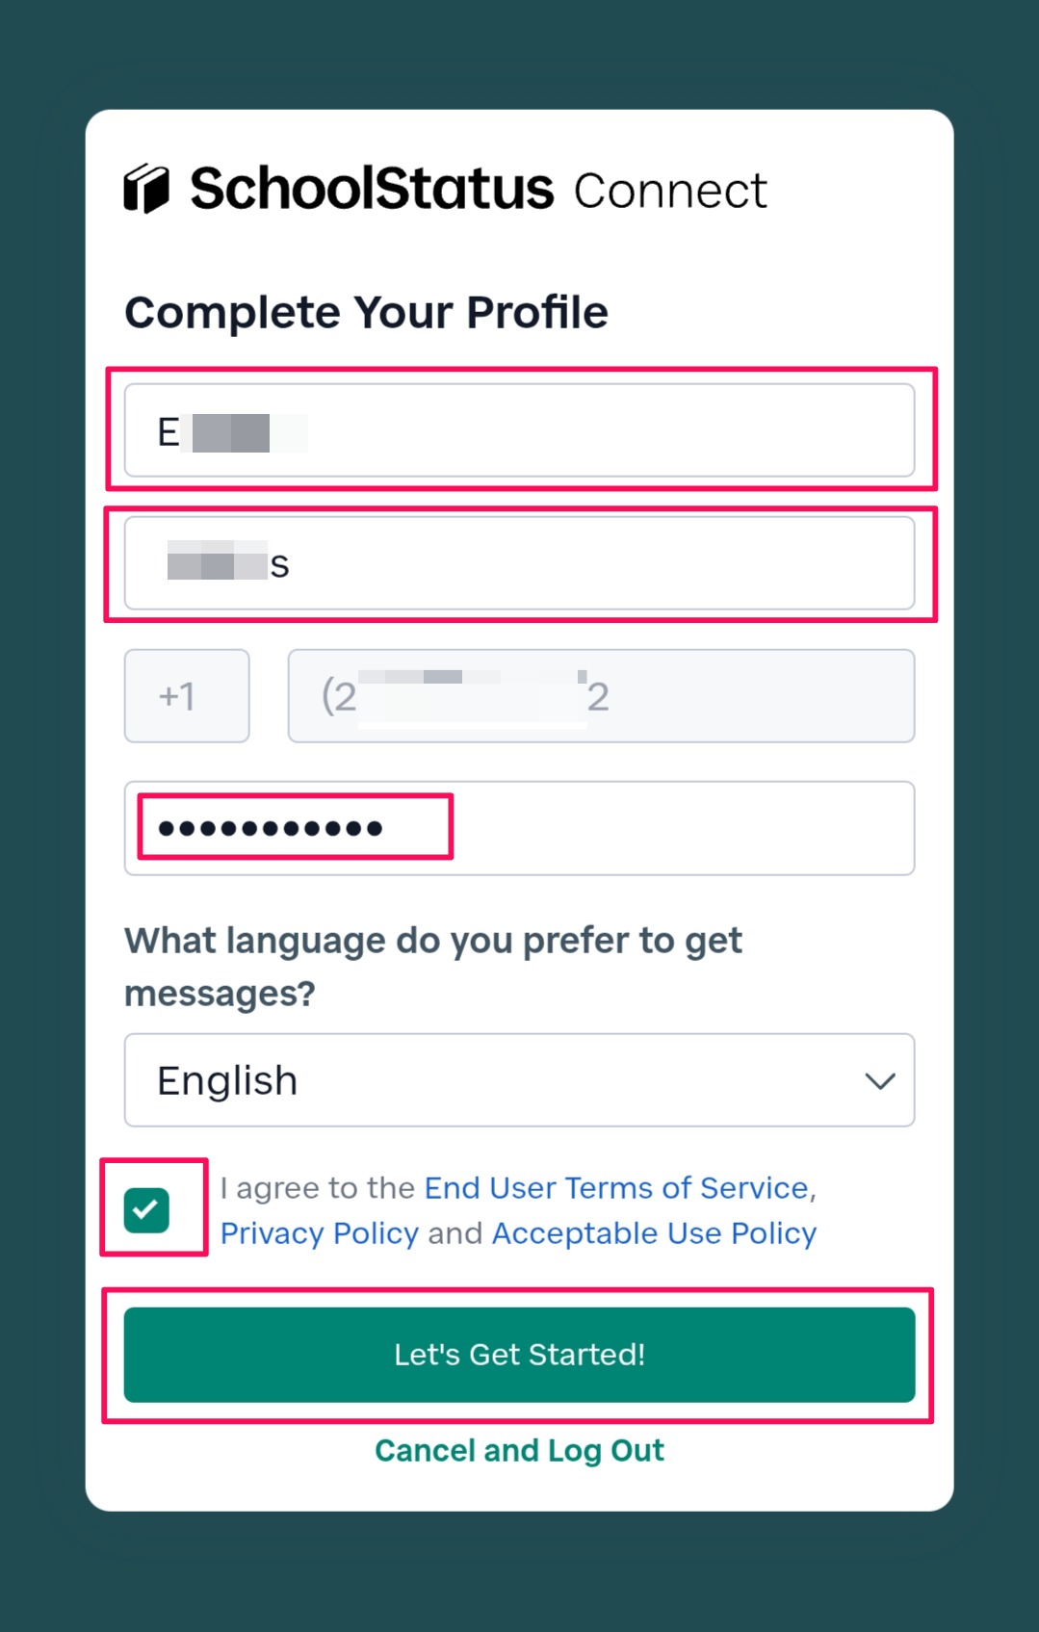Click the +1 country code field
The height and width of the screenshot is (1632, 1039).
187,696
